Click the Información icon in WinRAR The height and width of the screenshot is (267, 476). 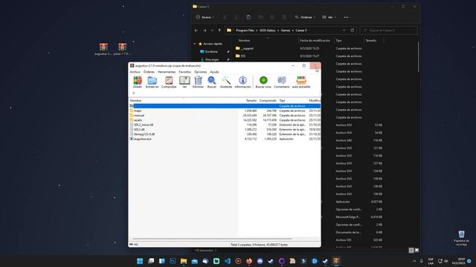point(242,82)
